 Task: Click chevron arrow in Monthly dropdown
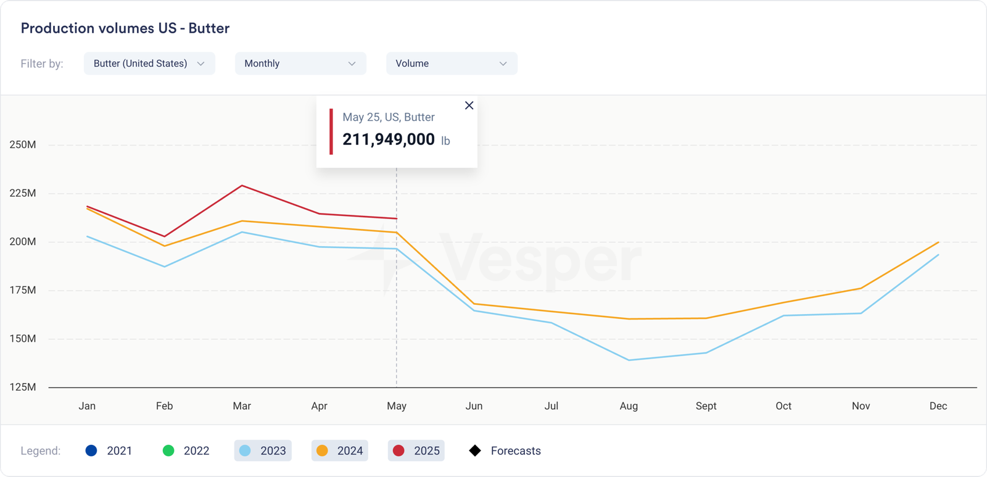click(352, 64)
